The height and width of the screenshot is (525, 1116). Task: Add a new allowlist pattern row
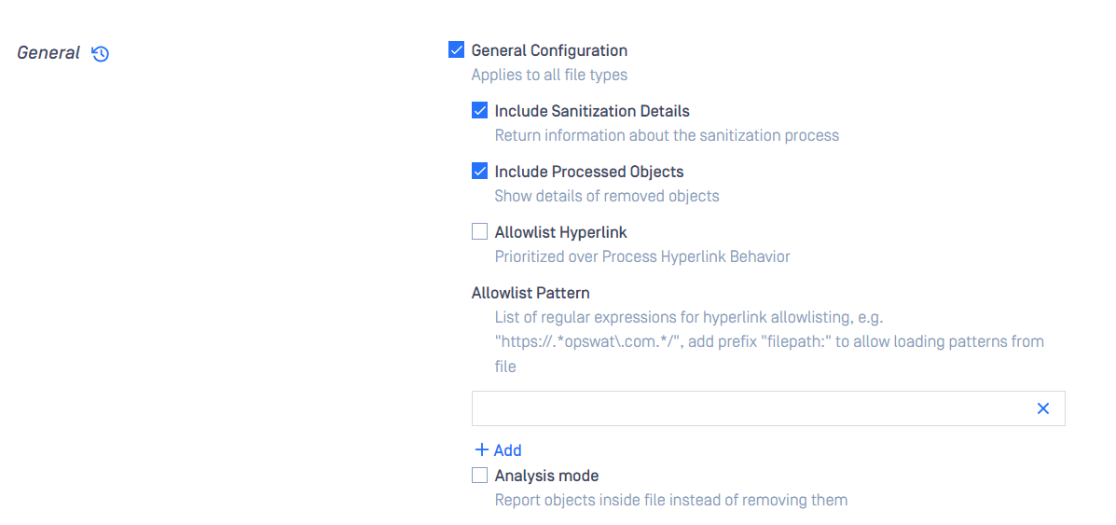pyautogui.click(x=498, y=449)
